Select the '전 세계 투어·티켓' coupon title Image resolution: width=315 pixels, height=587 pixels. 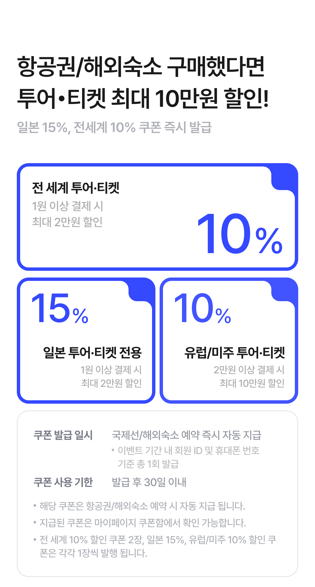click(76, 188)
